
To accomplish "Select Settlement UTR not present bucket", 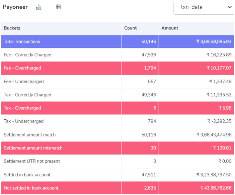I will [x=32, y=161].
